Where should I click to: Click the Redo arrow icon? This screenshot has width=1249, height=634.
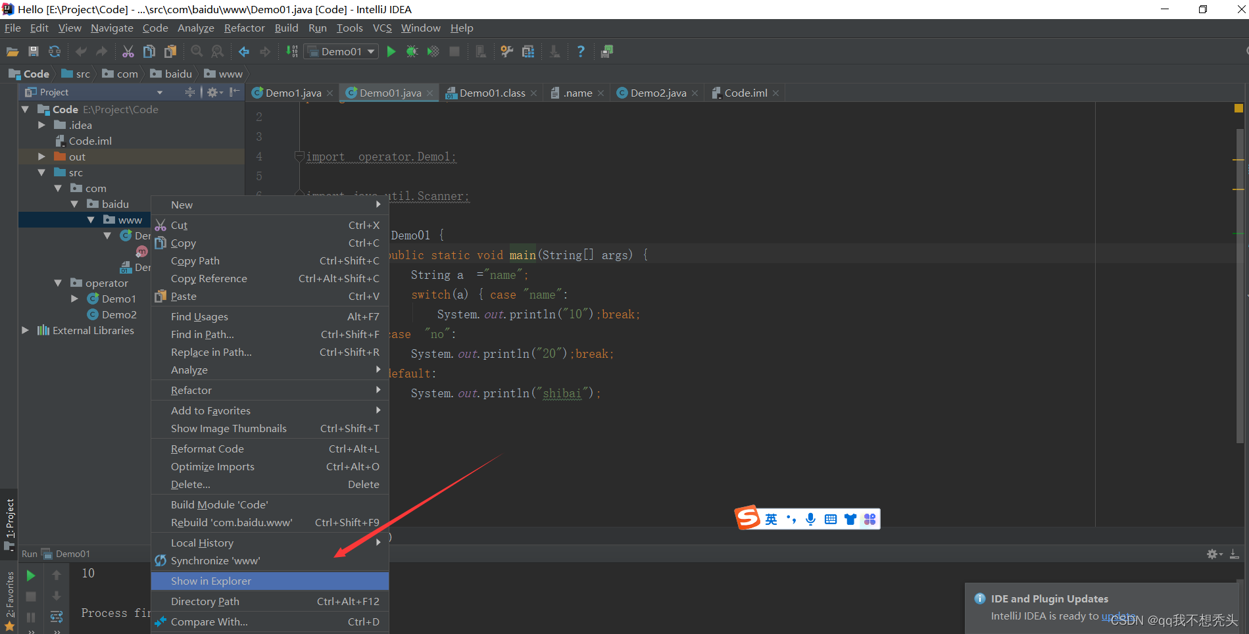101,51
